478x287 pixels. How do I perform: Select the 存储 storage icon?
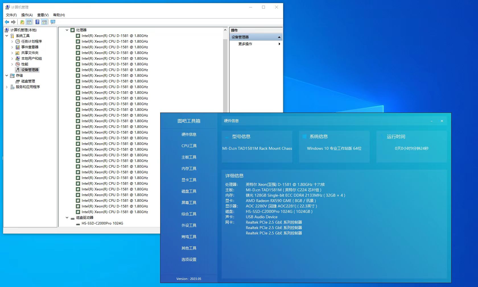click(12, 75)
